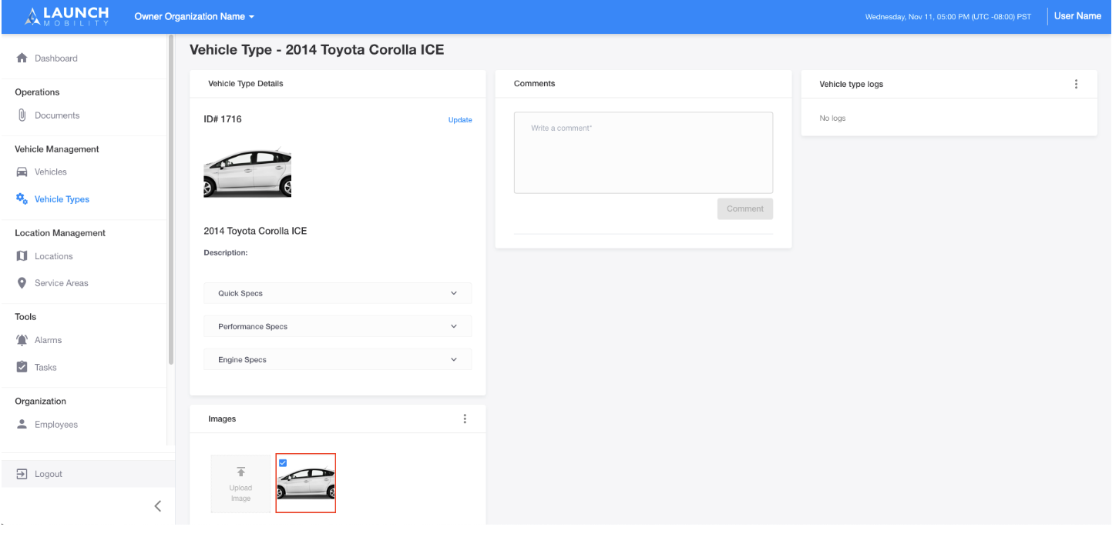Collapse the sidebar with the left chevron
The image size is (1119, 537).
157,506
